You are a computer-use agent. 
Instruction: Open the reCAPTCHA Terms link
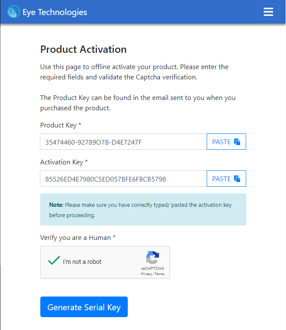[160, 274]
